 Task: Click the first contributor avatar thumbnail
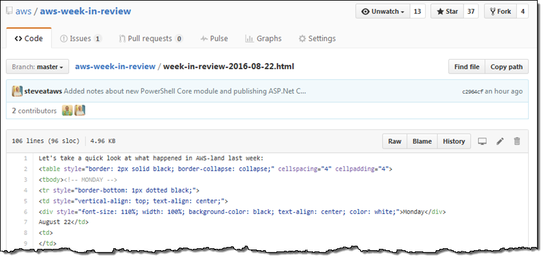(x=67, y=111)
